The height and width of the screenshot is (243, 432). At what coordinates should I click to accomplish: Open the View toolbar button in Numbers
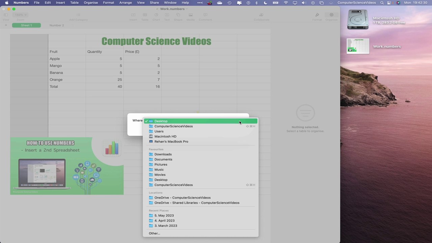click(6, 15)
